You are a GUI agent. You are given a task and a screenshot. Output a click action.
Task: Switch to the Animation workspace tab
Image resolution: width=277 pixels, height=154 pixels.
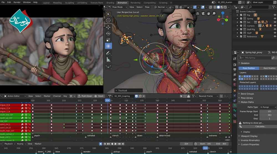(122, 3)
